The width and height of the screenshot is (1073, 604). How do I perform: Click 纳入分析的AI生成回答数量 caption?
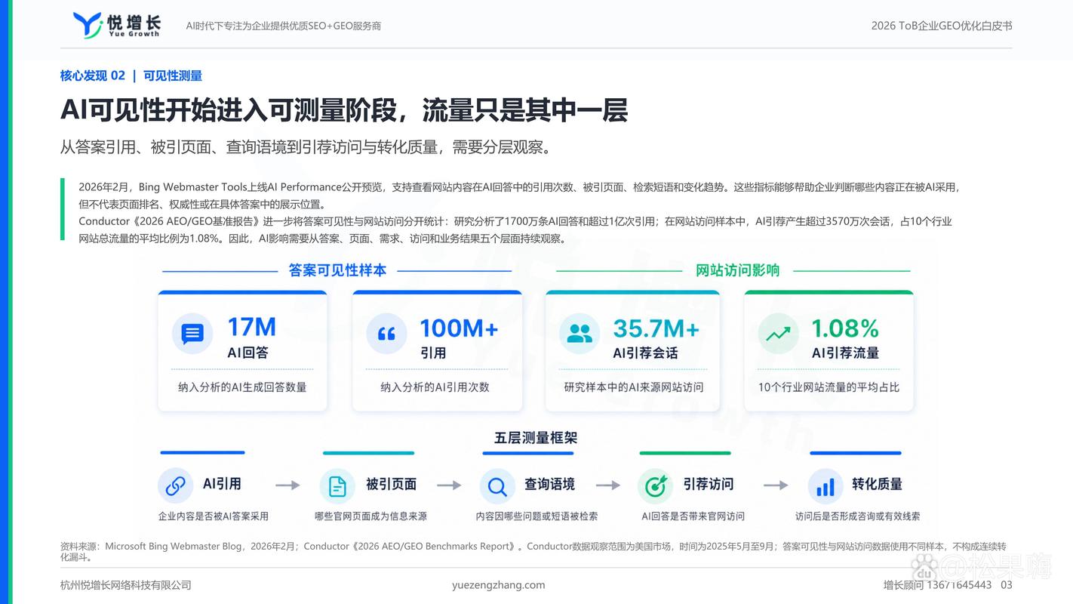[x=242, y=387]
